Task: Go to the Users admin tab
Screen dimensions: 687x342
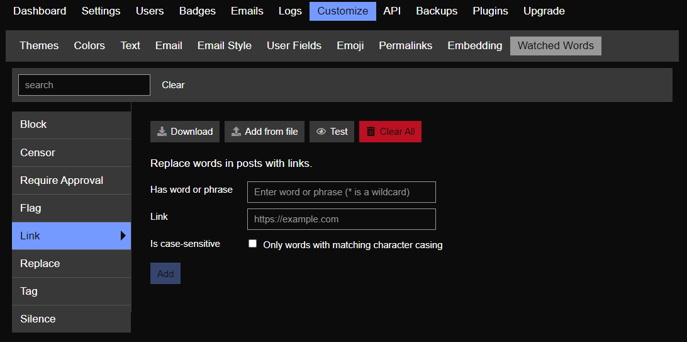Action: 150,11
